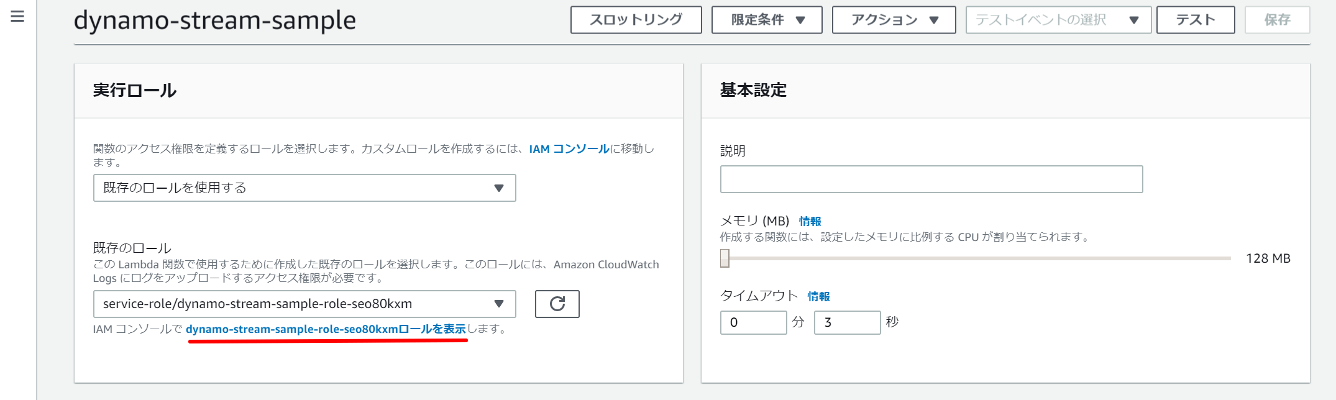1336x400 pixels.
Task: Open the IAM コンソール link
Action: [569, 149]
